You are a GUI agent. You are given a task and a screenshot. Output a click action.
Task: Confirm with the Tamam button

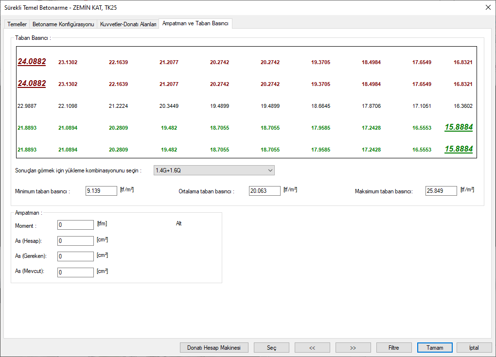[x=435, y=348]
